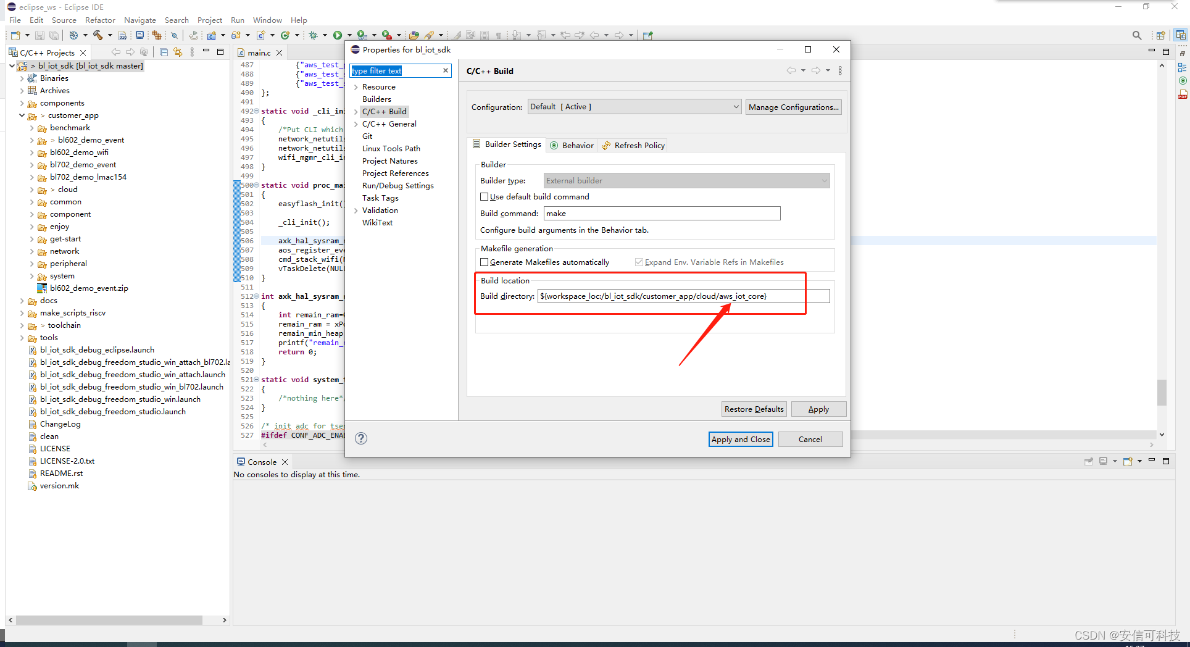Viewport: 1190px width, 647px height.
Task: Click the Coverage run toolbar icon
Action: coord(362,35)
